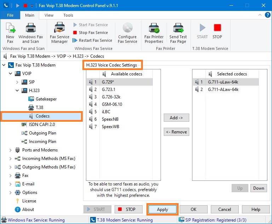Switch to the View tab

(49, 15)
